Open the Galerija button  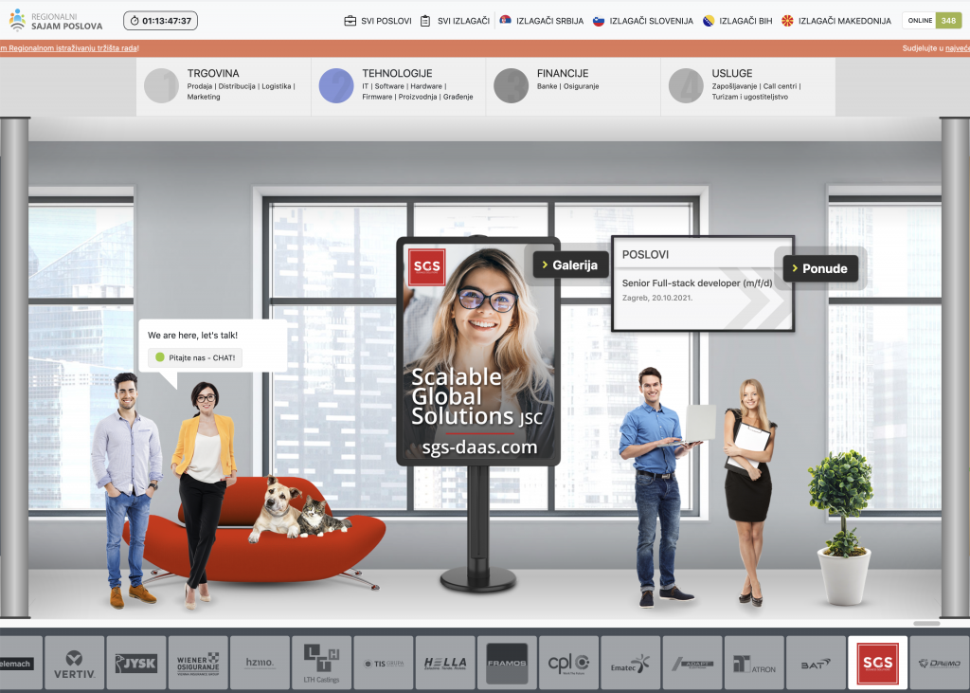point(570,265)
